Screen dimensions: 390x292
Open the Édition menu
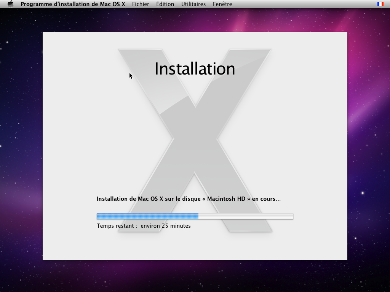(165, 4)
